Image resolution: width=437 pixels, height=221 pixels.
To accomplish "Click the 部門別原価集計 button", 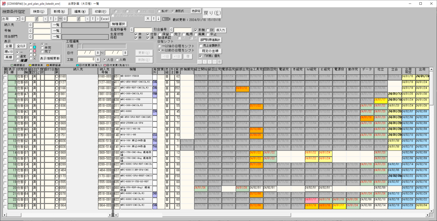I will coord(210,40).
